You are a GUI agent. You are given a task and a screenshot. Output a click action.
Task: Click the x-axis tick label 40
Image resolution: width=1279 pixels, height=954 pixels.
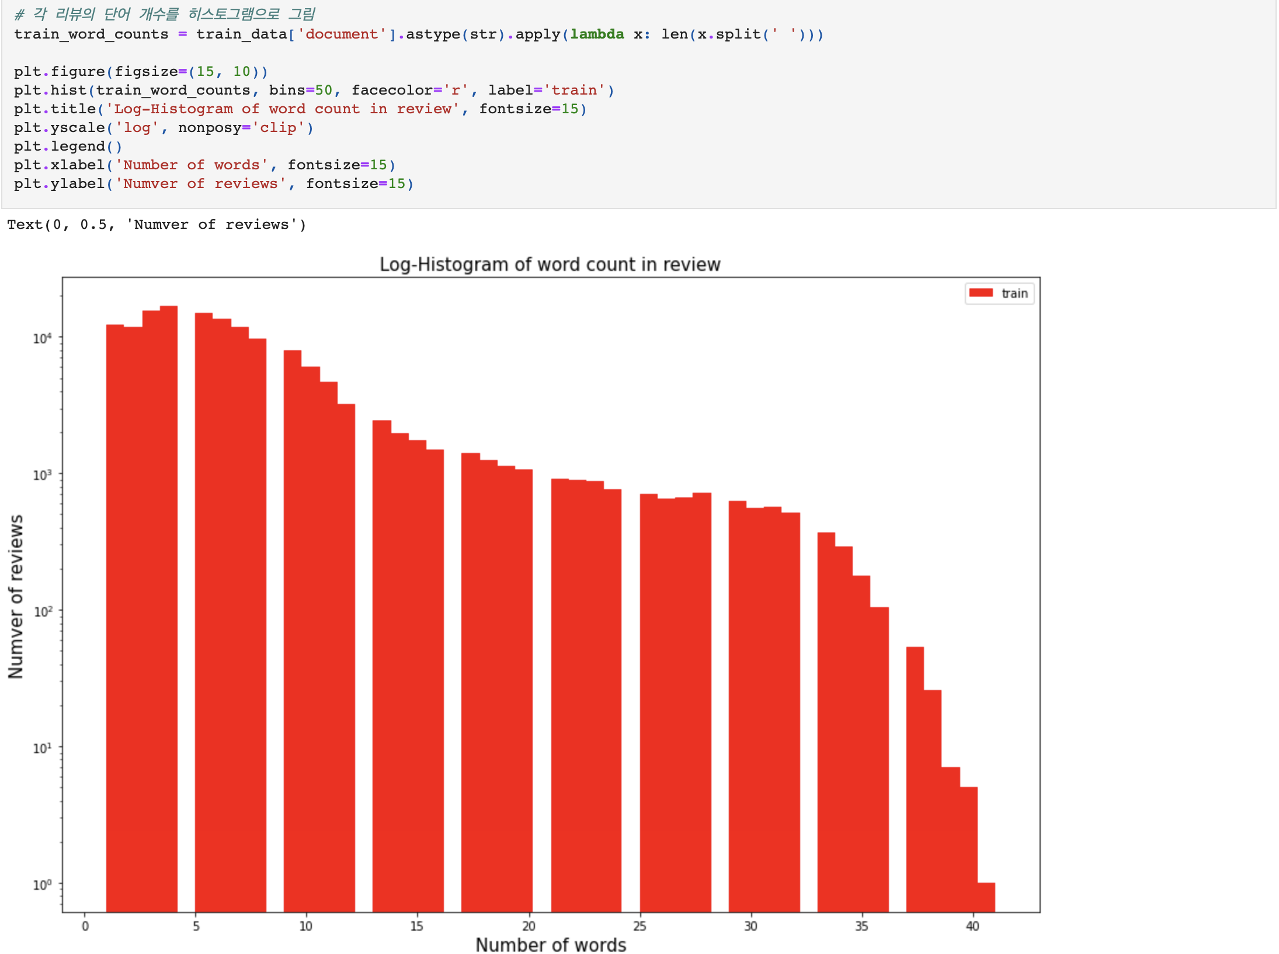pyautogui.click(x=972, y=926)
